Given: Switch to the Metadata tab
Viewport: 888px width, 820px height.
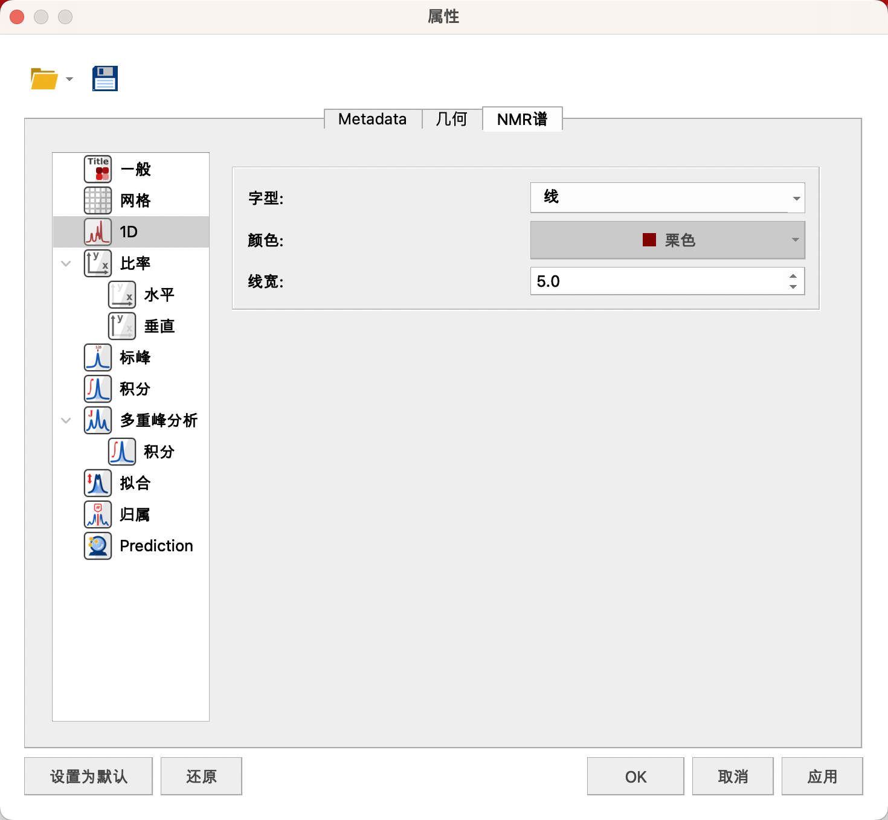Looking at the screenshot, I should (x=373, y=119).
